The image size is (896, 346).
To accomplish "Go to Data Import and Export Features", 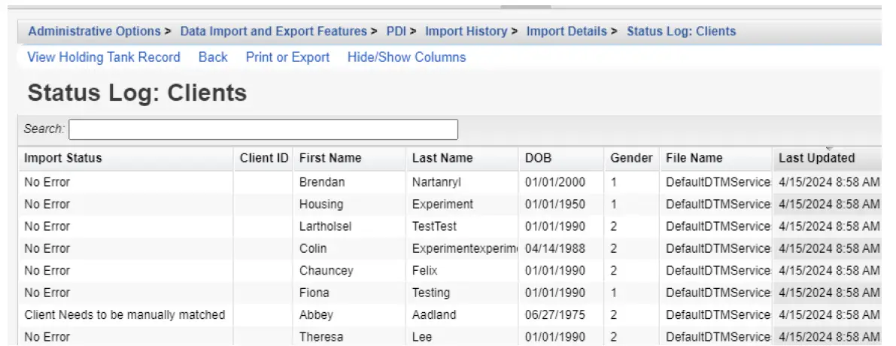I will coord(273,32).
